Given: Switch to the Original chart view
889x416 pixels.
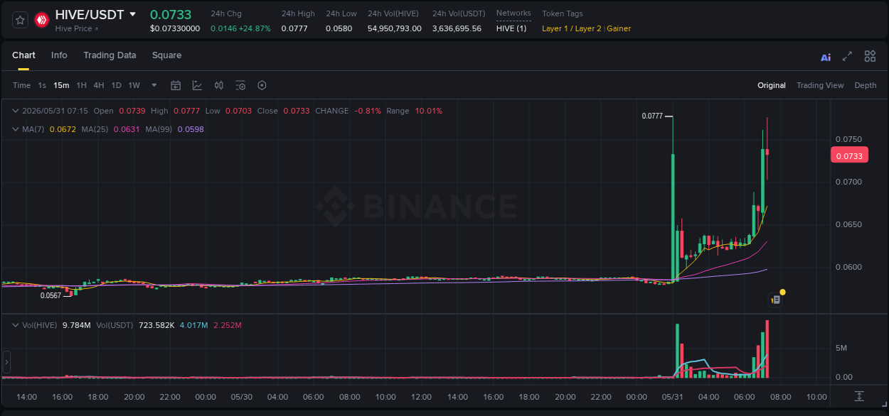Looking at the screenshot, I should (x=772, y=85).
